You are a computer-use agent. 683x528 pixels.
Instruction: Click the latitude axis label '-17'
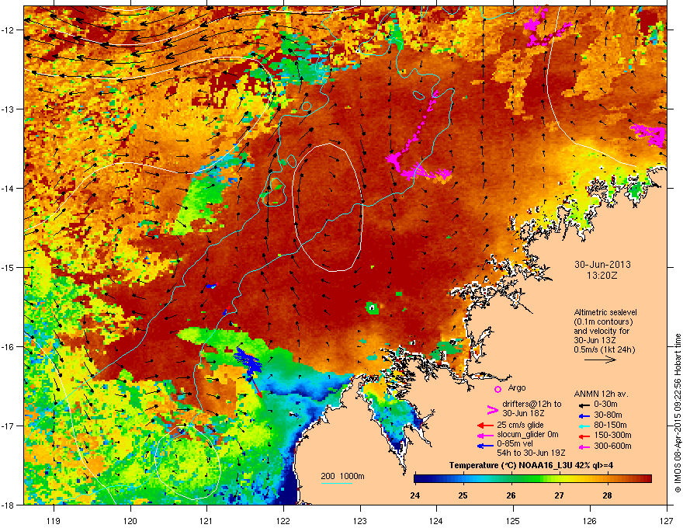(x=8, y=426)
